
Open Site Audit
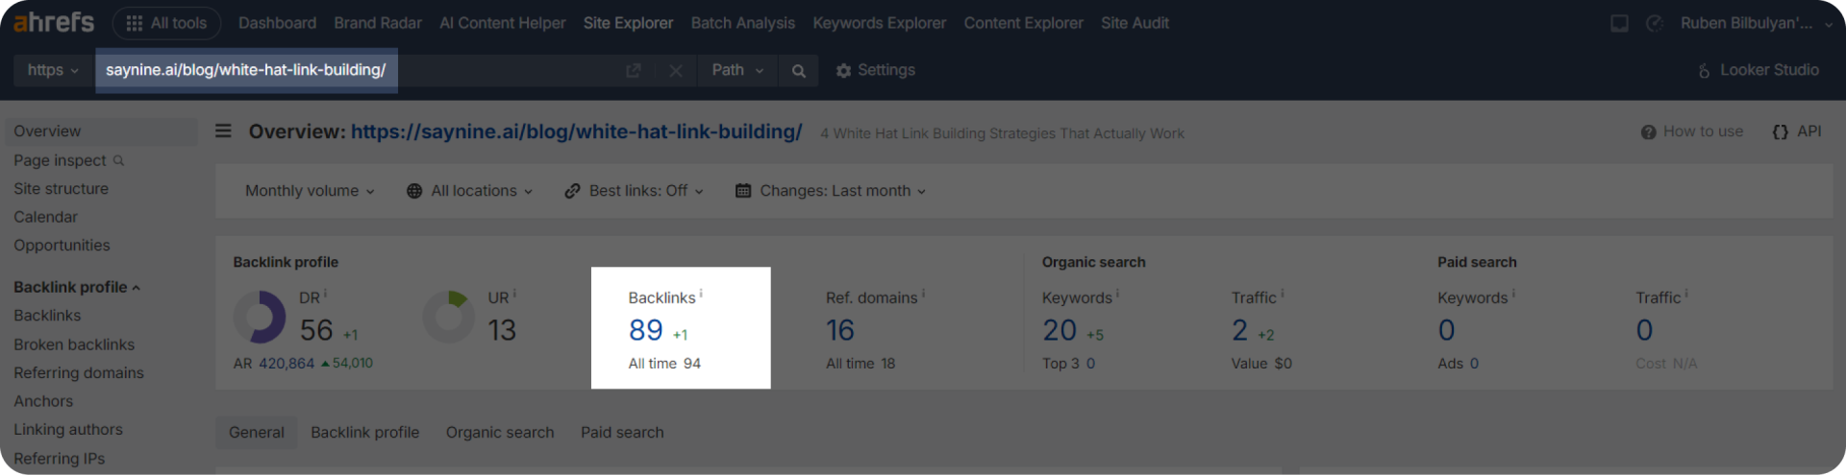(x=1135, y=23)
